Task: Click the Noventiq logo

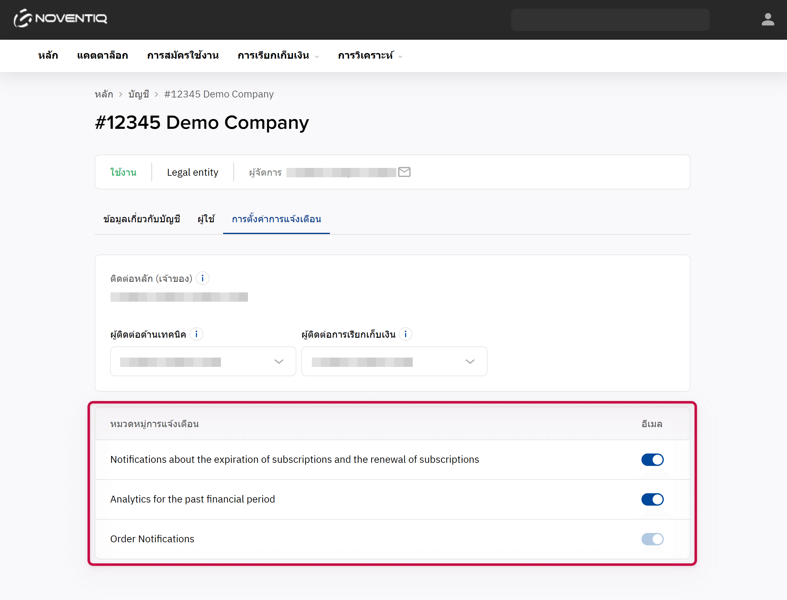Action: tap(60, 19)
